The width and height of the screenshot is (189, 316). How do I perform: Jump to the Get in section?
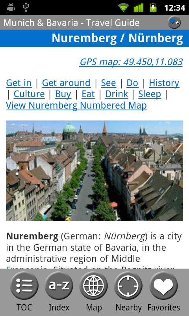(x=19, y=83)
